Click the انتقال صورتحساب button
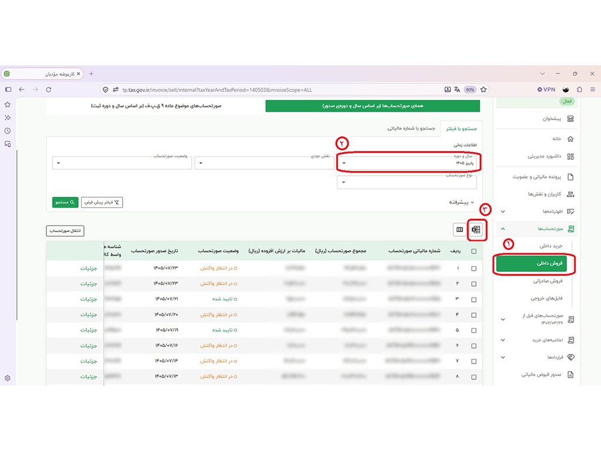The height and width of the screenshot is (451, 601). [65, 231]
